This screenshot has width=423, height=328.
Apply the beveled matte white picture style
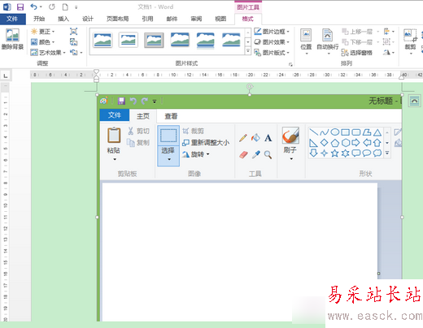pyautogui.click(x=128, y=40)
